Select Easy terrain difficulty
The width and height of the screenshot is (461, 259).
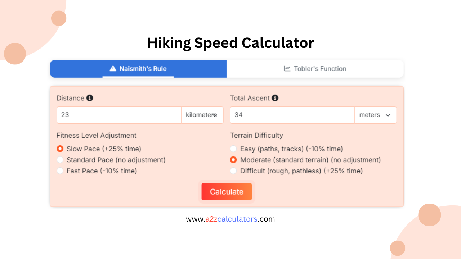(x=233, y=149)
